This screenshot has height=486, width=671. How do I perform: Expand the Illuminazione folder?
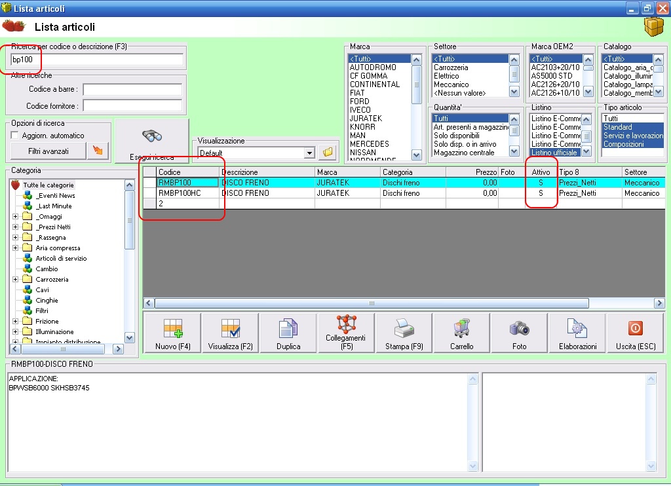click(16, 331)
